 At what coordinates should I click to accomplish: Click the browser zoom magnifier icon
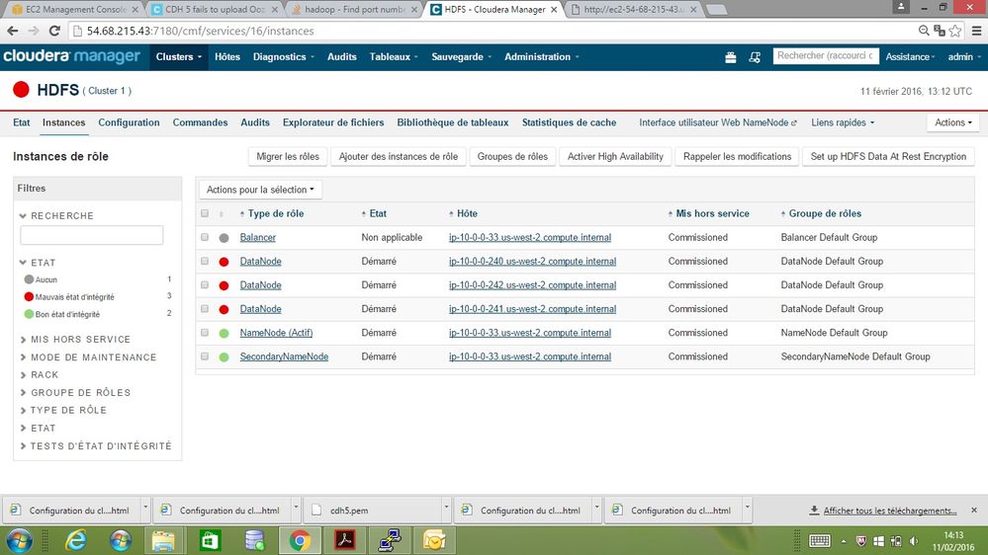[924, 31]
